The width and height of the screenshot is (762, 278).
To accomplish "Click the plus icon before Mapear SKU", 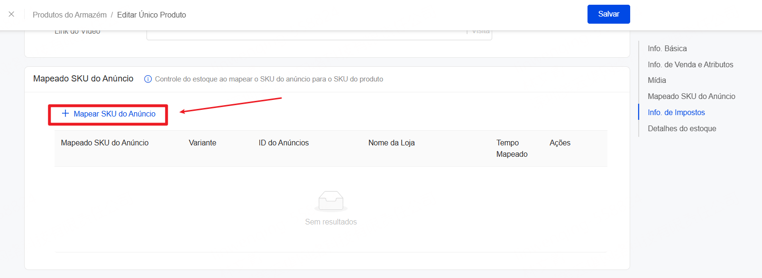I will click(65, 114).
